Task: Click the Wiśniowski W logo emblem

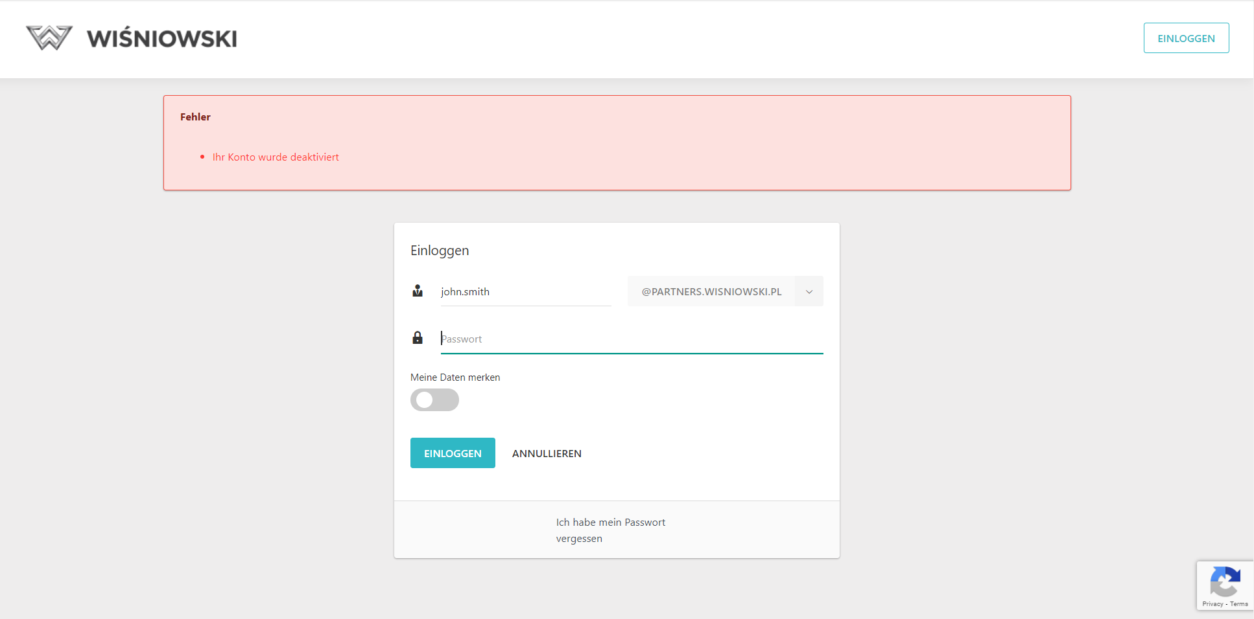Action: click(49, 38)
